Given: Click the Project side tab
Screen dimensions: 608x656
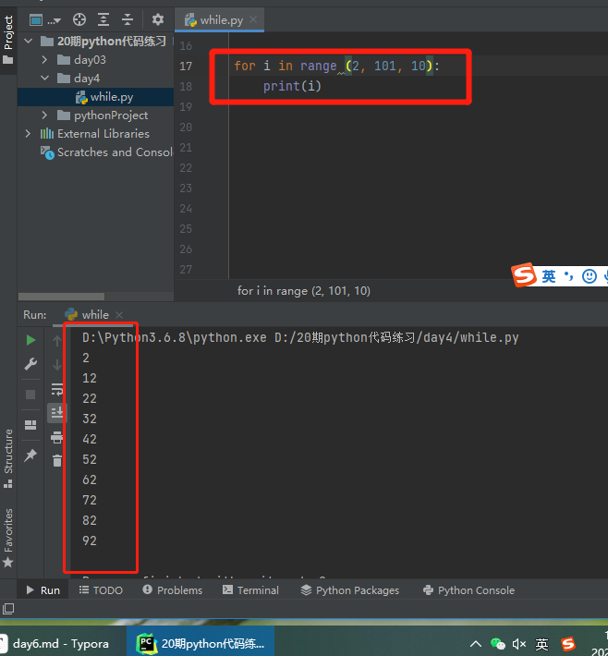Looking at the screenshot, I should 8,39.
